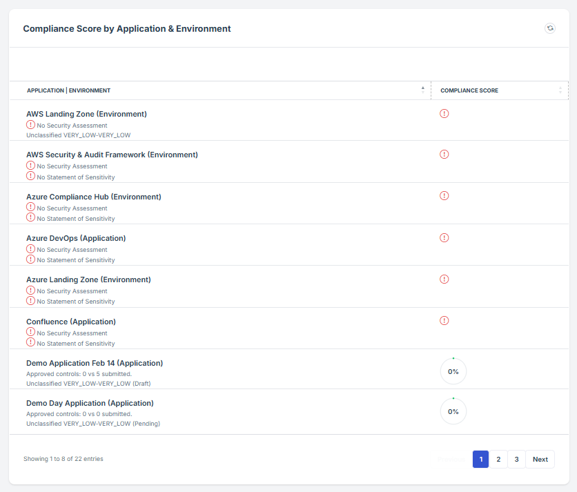Go to page 3 of entries

[x=516, y=460]
